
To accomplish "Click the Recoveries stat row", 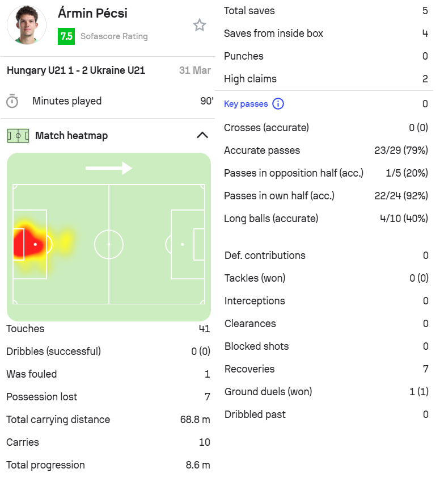I will click(325, 369).
